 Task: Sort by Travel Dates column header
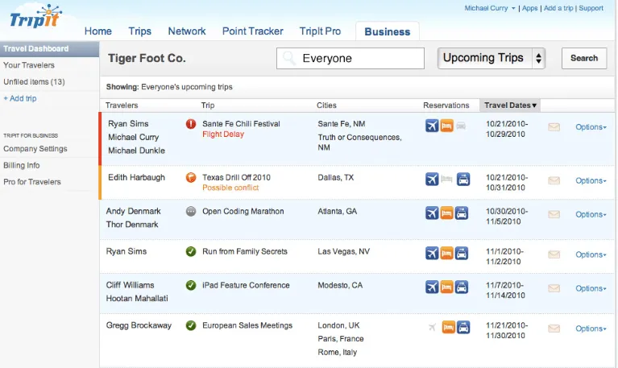[510, 105]
